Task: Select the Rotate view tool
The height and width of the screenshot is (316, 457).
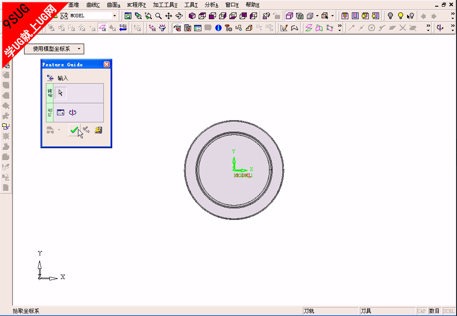Action: point(179,16)
